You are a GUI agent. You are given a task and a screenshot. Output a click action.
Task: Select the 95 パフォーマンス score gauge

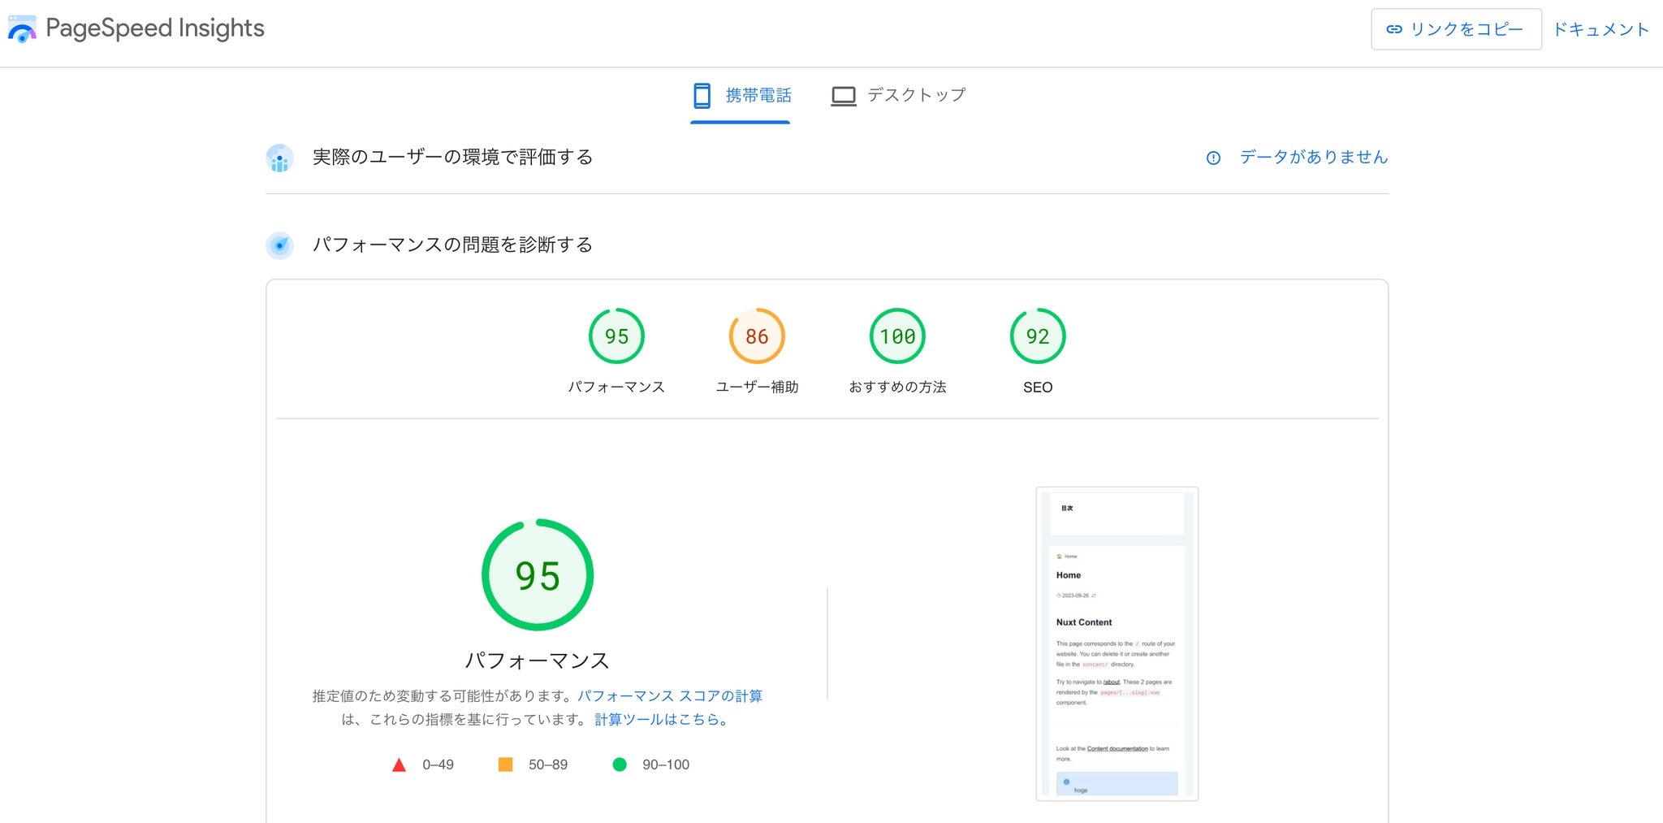coord(616,336)
